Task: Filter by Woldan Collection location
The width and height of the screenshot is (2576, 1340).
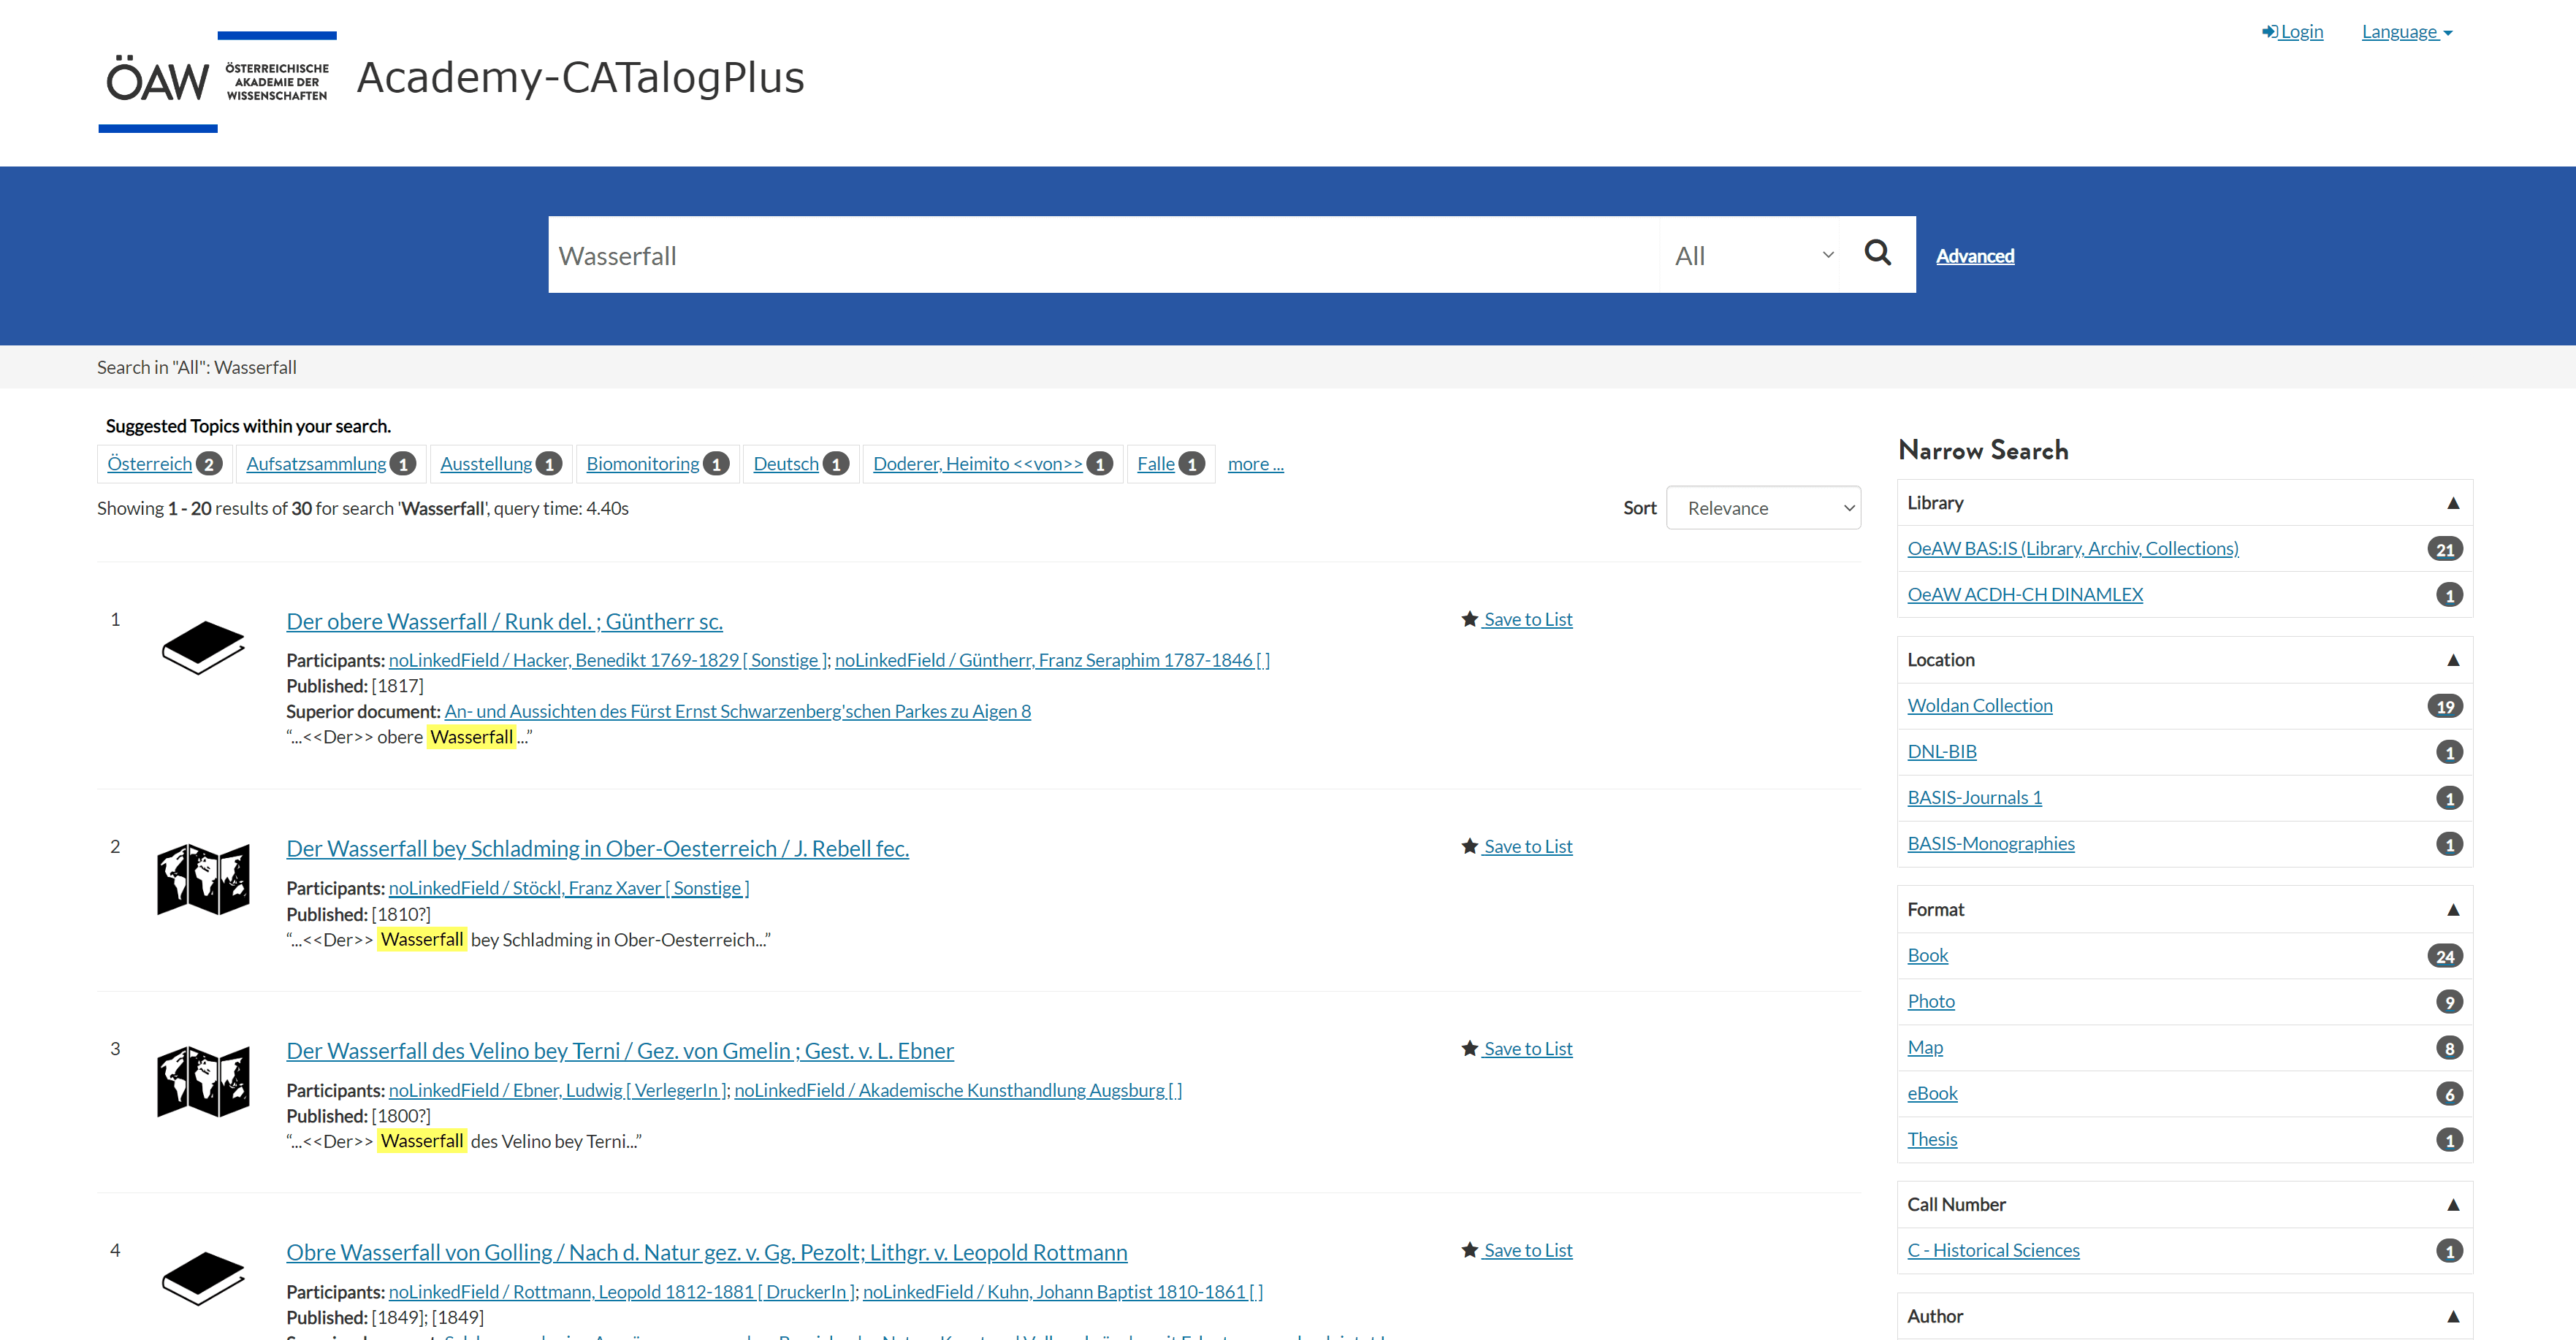Action: point(1979,705)
